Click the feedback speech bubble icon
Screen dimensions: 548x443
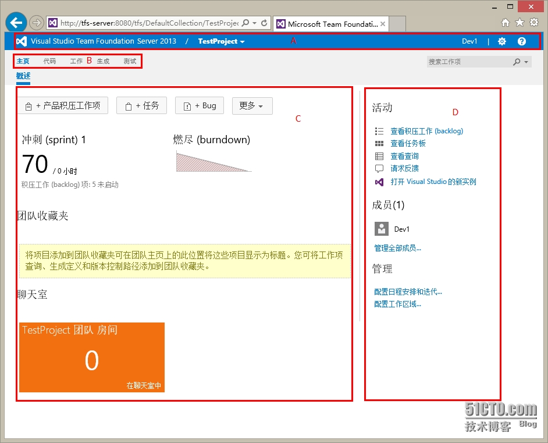pos(379,169)
